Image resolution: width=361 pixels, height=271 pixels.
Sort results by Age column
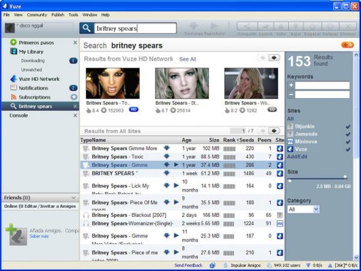coord(187,140)
